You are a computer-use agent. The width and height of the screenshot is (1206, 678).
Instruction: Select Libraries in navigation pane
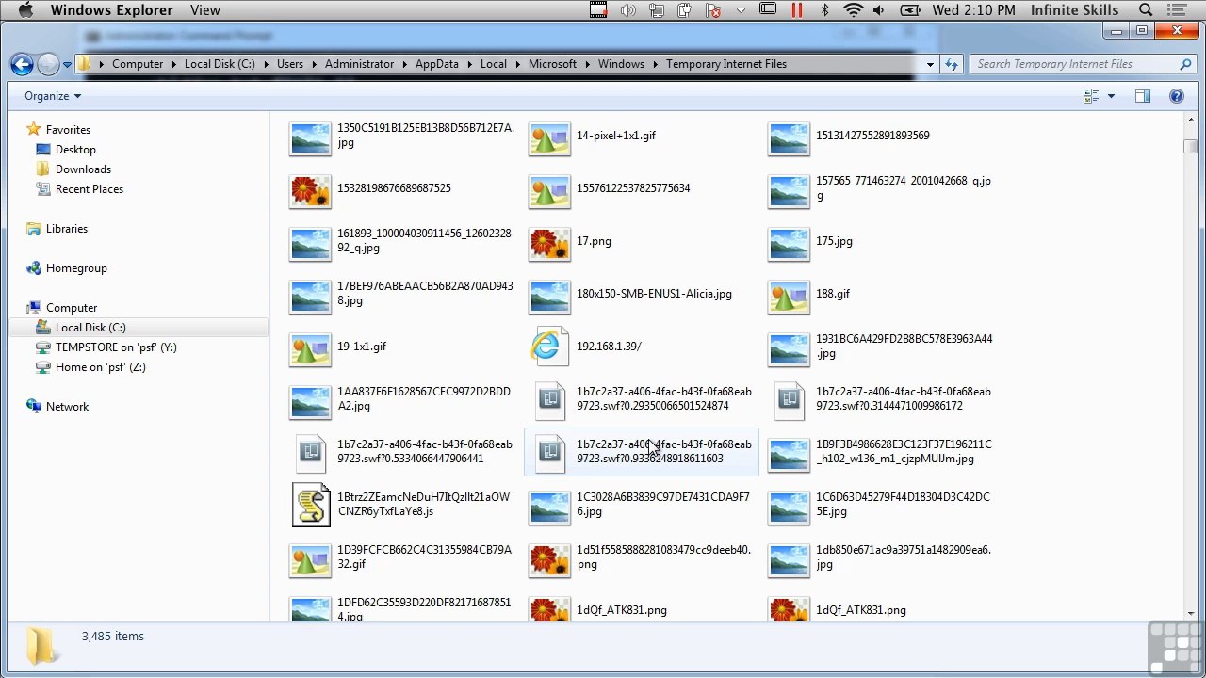(66, 229)
